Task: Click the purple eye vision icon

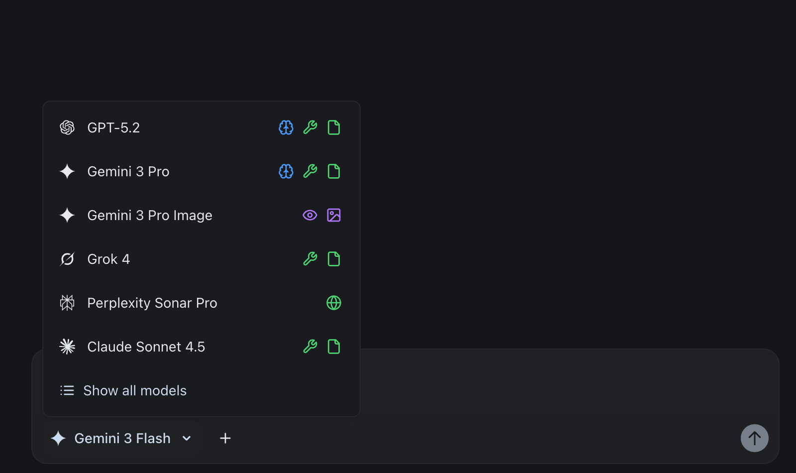Action: pyautogui.click(x=310, y=215)
